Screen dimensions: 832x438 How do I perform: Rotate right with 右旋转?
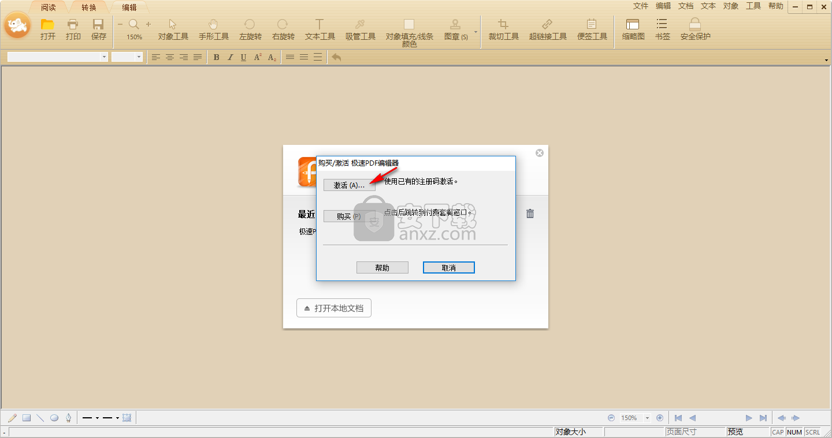283,29
